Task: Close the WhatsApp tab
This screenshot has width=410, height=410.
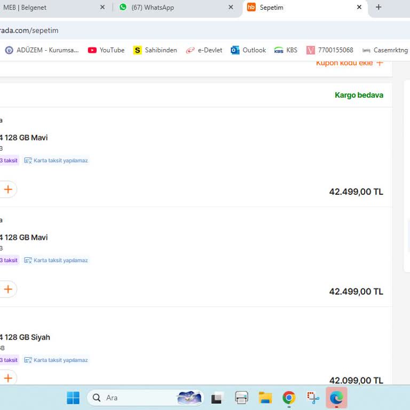Action: pyautogui.click(x=231, y=7)
